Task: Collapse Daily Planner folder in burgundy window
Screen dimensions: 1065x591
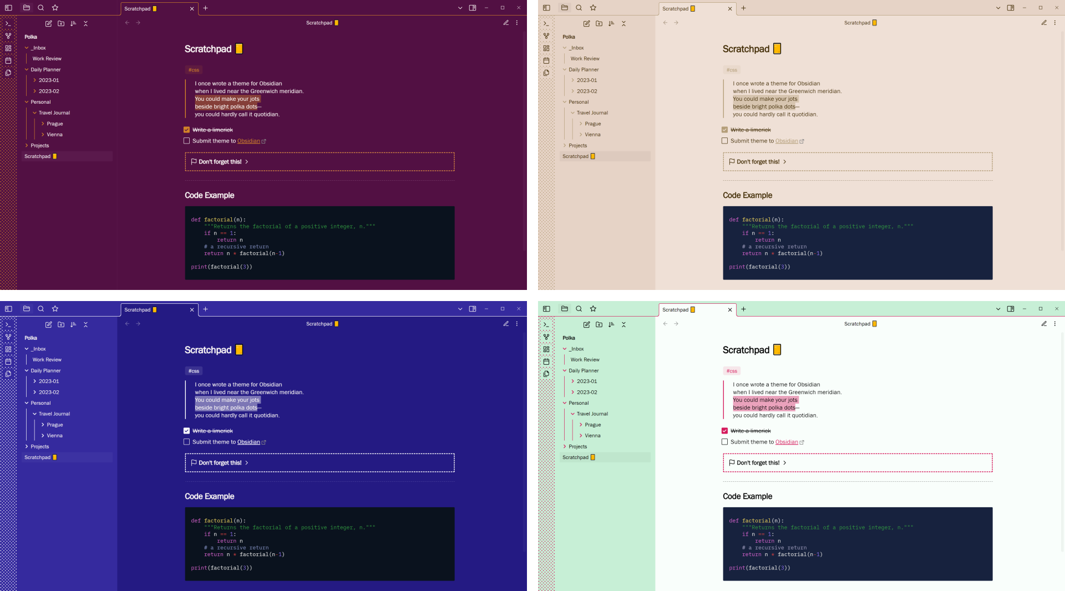Action: pyautogui.click(x=27, y=70)
